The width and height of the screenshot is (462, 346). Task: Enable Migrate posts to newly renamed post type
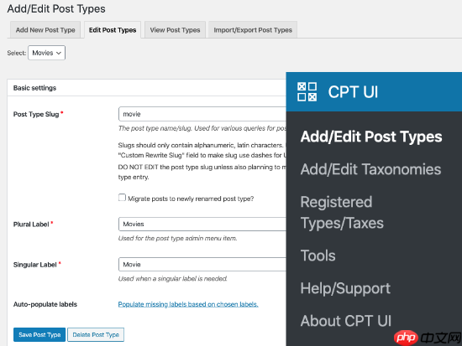click(122, 198)
